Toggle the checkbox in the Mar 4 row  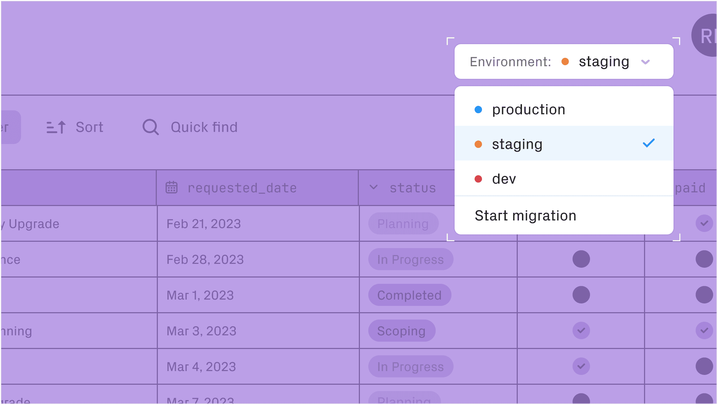581,366
